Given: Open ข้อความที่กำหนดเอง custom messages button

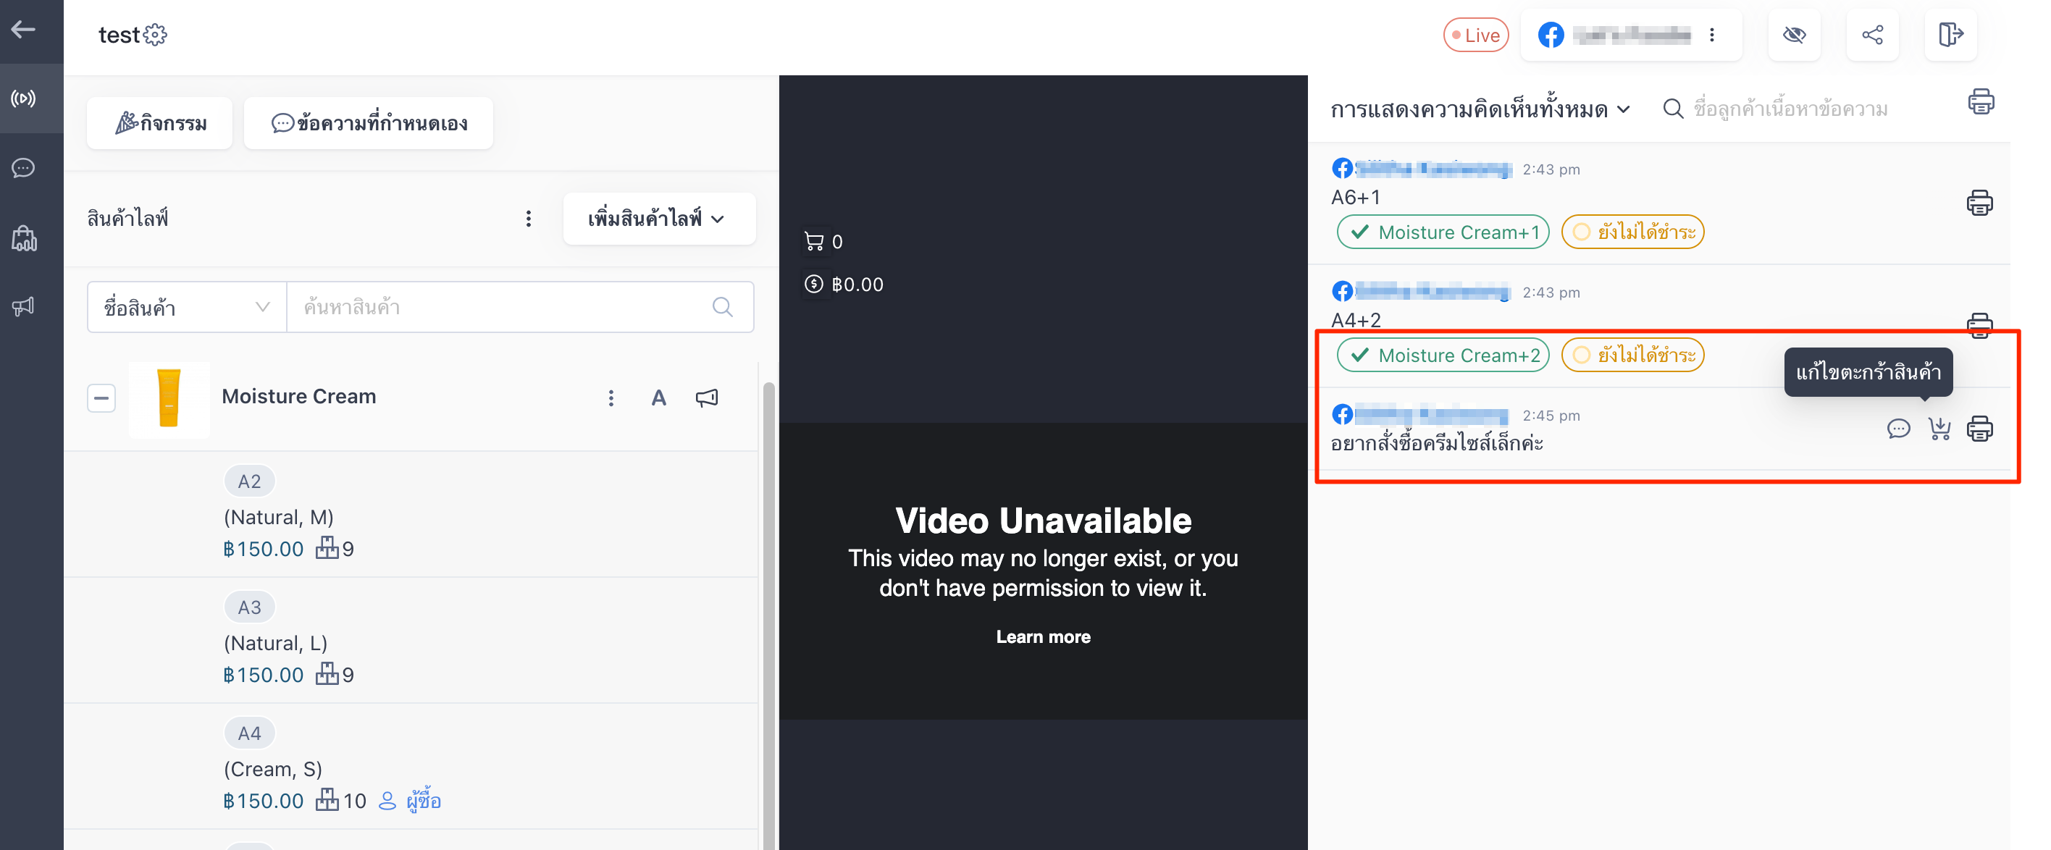Looking at the screenshot, I should click(369, 123).
